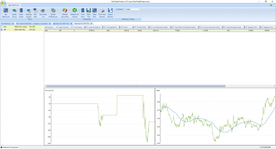Select the Pair Charts EWA/EWC tab
This screenshot has width=276, height=149.
(32, 24)
